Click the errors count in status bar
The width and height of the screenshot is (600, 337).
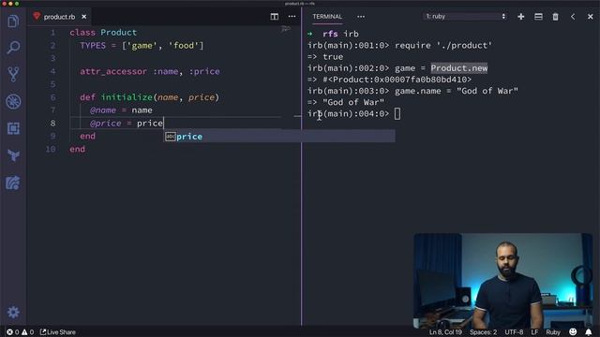pyautogui.click(x=12, y=332)
